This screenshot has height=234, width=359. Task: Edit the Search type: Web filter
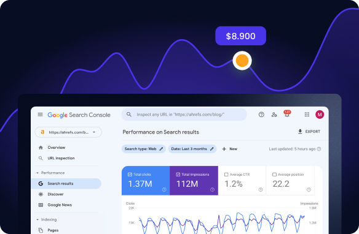tap(144, 149)
